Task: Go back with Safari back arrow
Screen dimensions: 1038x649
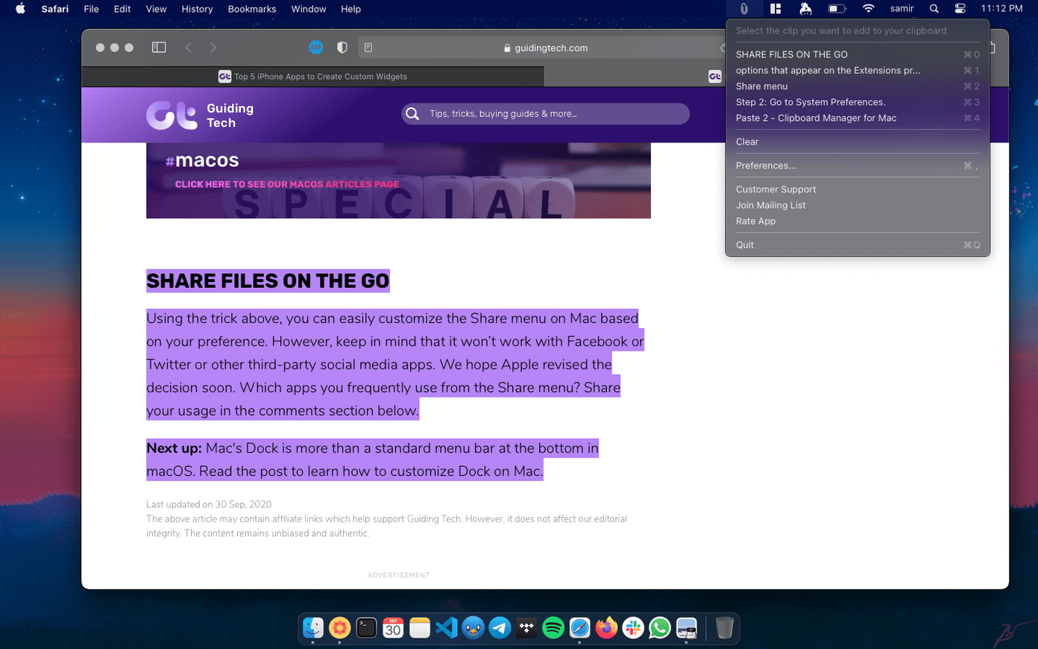Action: (189, 47)
